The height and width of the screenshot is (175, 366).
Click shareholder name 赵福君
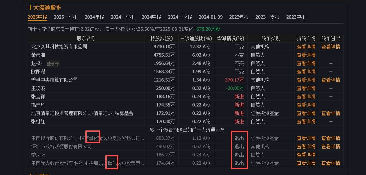click(38, 63)
